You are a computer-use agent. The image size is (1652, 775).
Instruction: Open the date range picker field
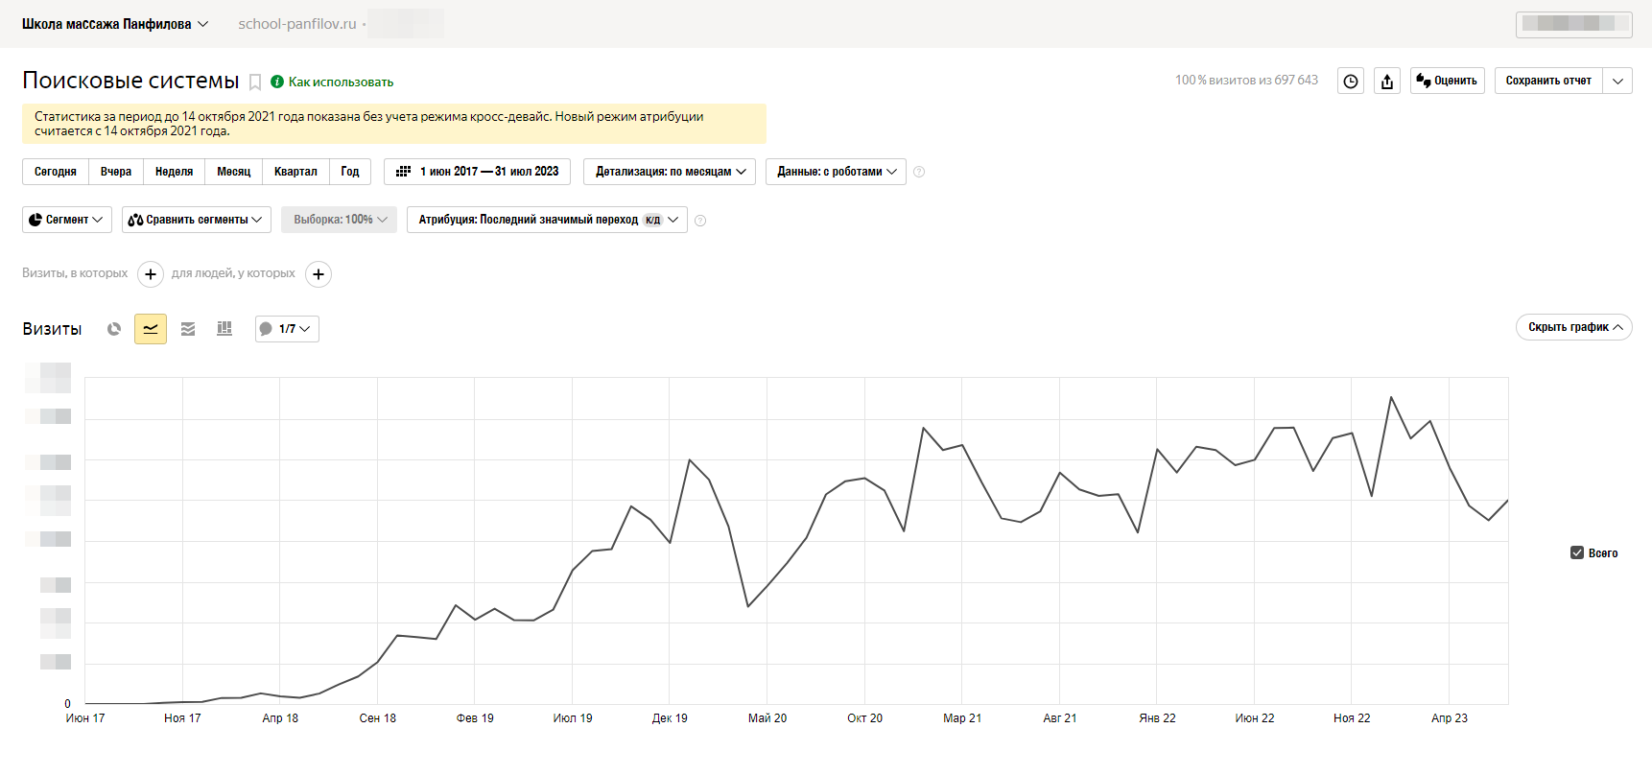[x=477, y=172]
